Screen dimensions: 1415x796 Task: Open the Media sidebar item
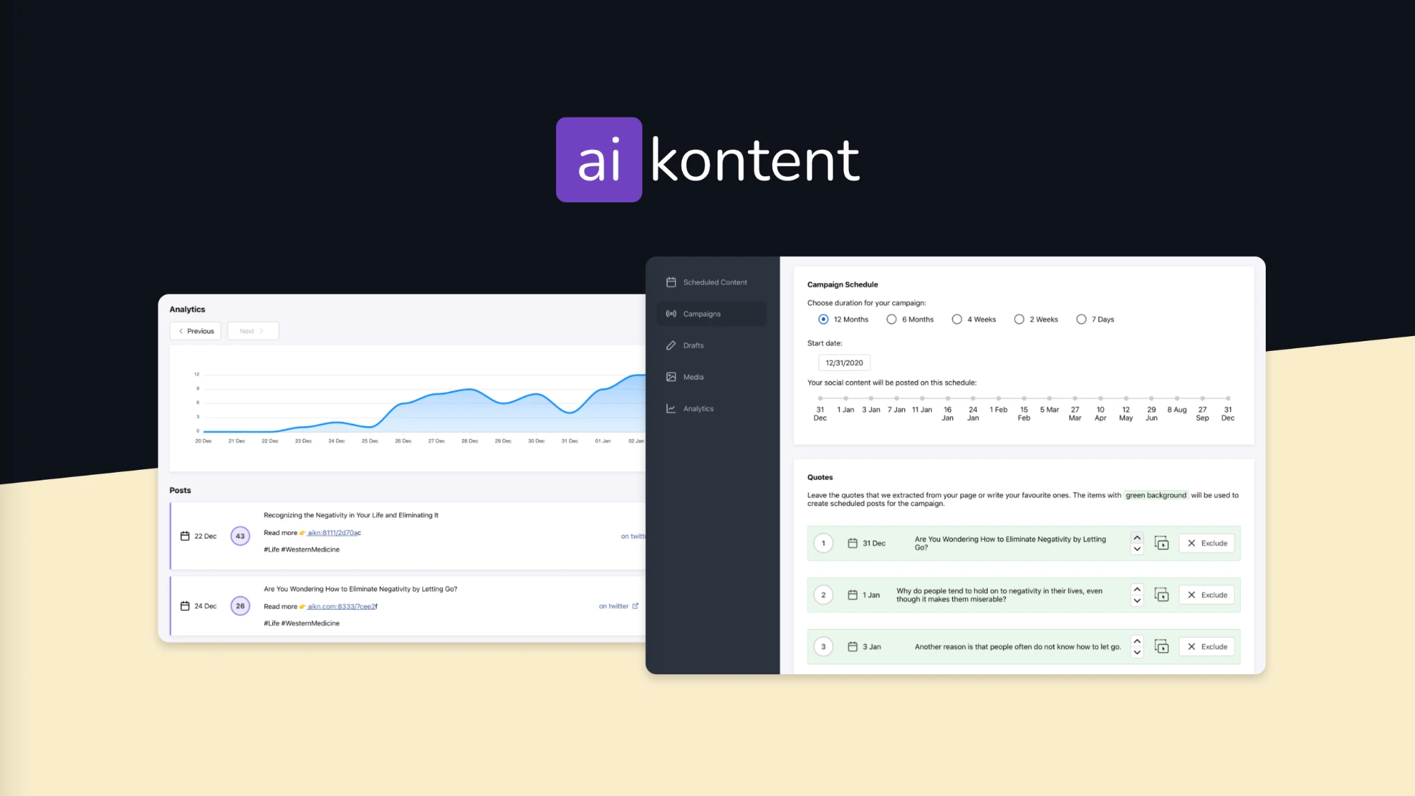coord(711,377)
